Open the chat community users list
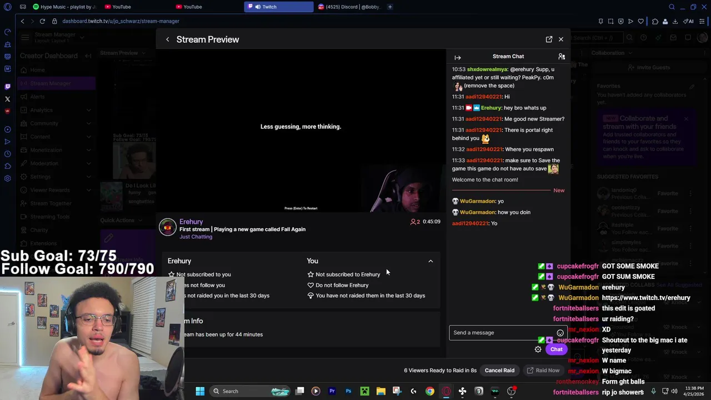Viewport: 711px width, 400px height. tap(562, 57)
